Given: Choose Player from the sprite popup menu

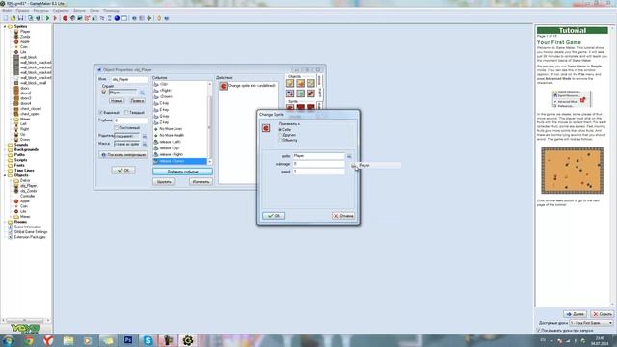Looking at the screenshot, I should [x=376, y=165].
